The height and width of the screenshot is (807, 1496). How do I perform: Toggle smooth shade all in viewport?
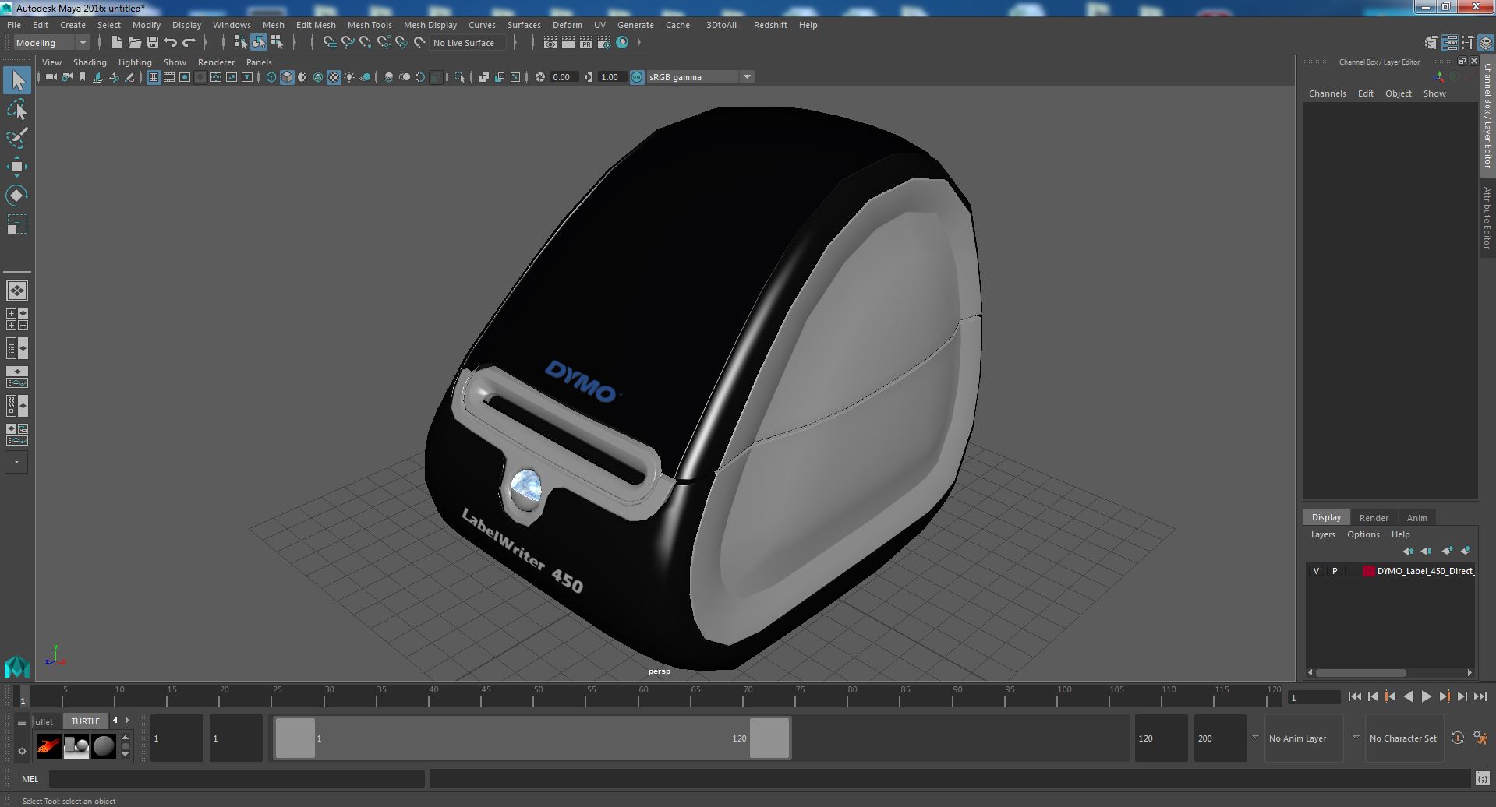coord(287,77)
